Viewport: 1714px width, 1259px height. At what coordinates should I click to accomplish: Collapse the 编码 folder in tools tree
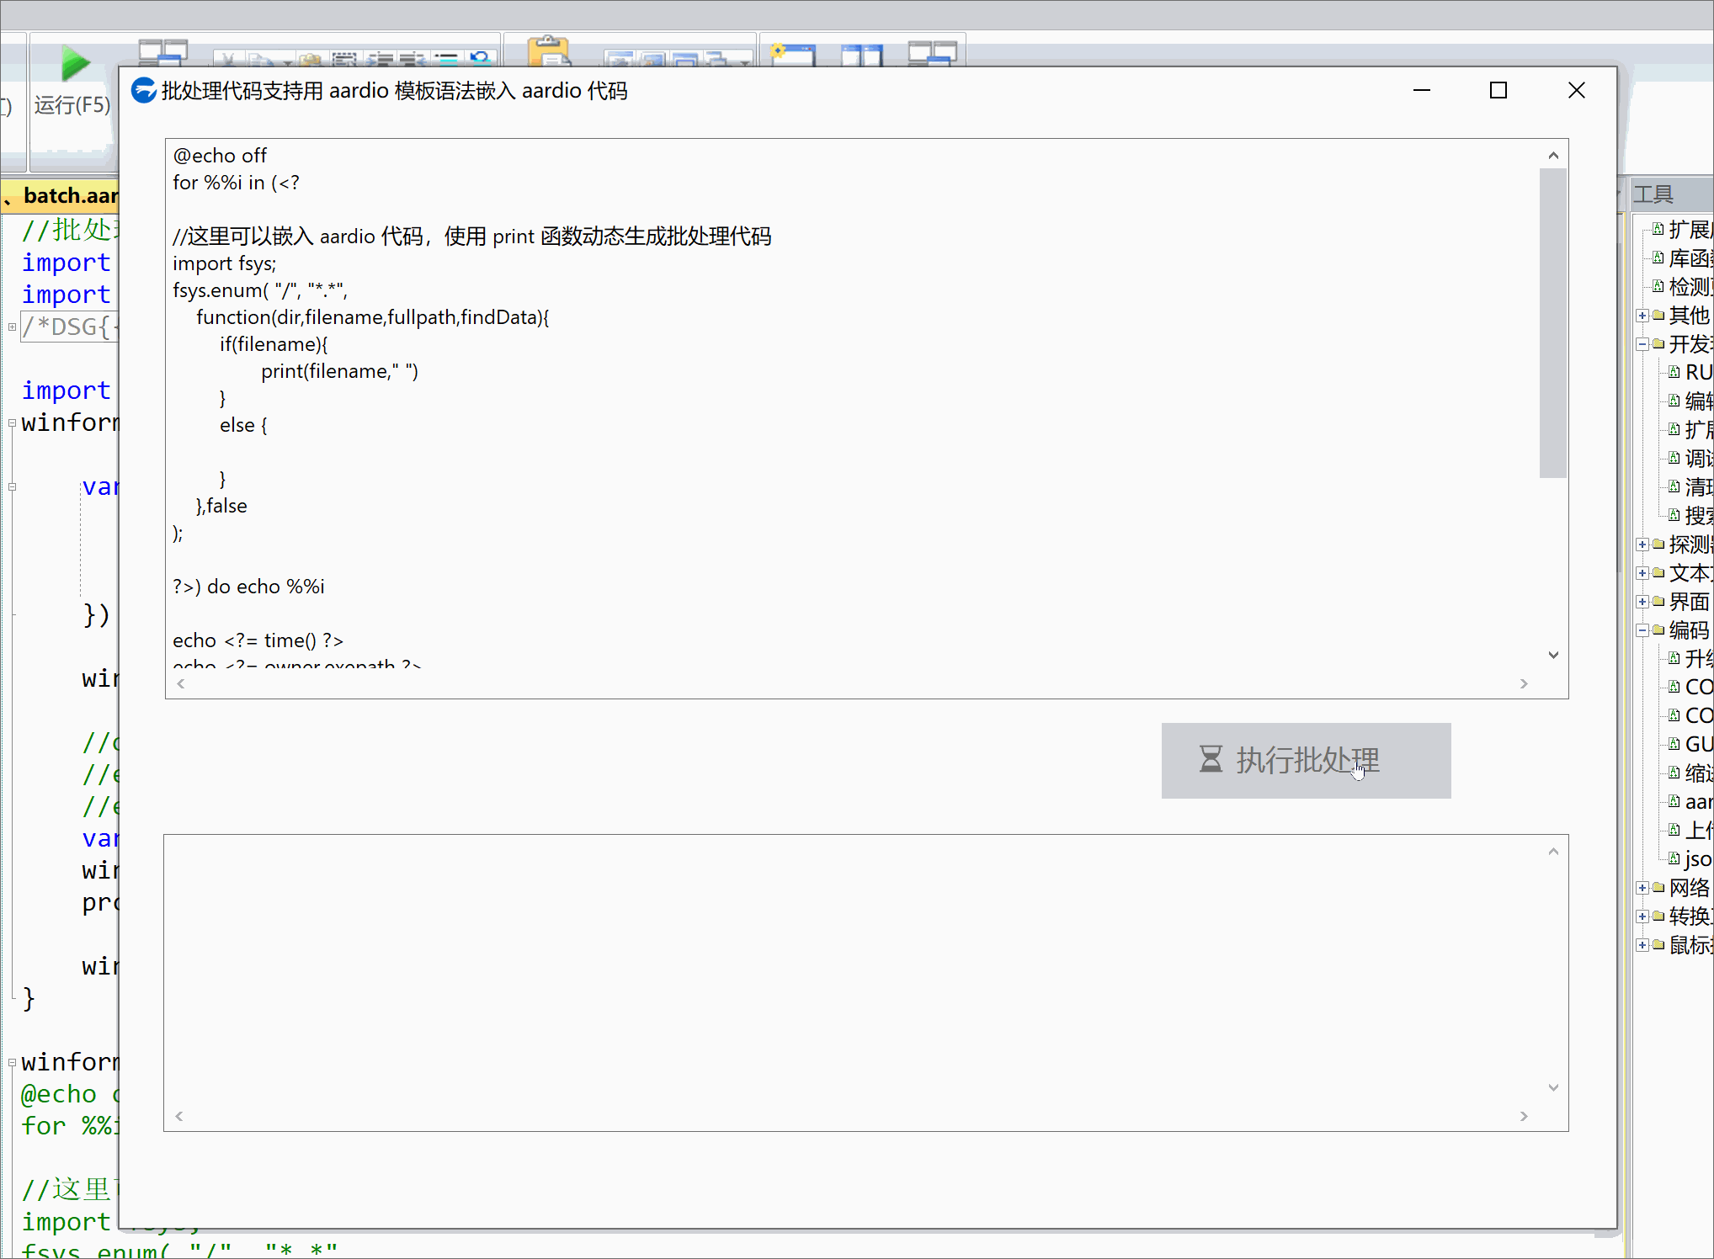(1642, 630)
